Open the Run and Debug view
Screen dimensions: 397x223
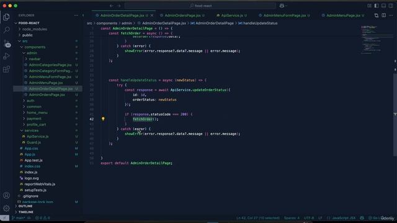tap(6, 56)
